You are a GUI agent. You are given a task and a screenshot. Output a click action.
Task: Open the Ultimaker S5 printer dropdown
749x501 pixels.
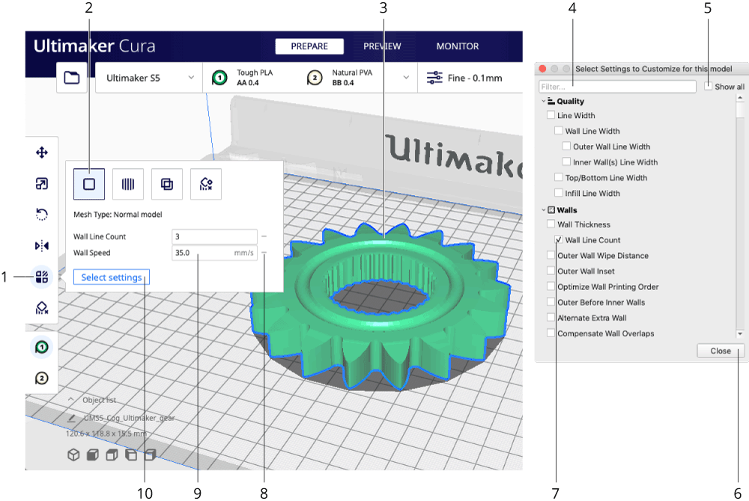pyautogui.click(x=150, y=77)
